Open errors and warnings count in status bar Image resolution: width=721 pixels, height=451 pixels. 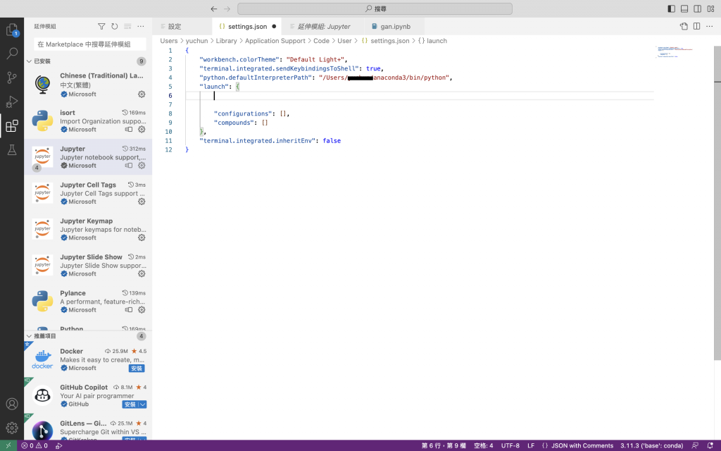tap(35, 445)
